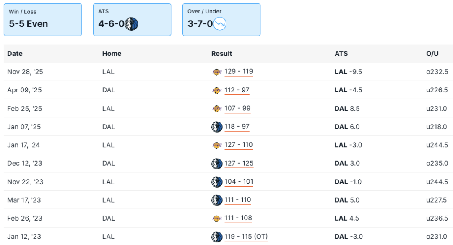
Task: Open the 107 - 99 result link
Action: click(x=237, y=108)
